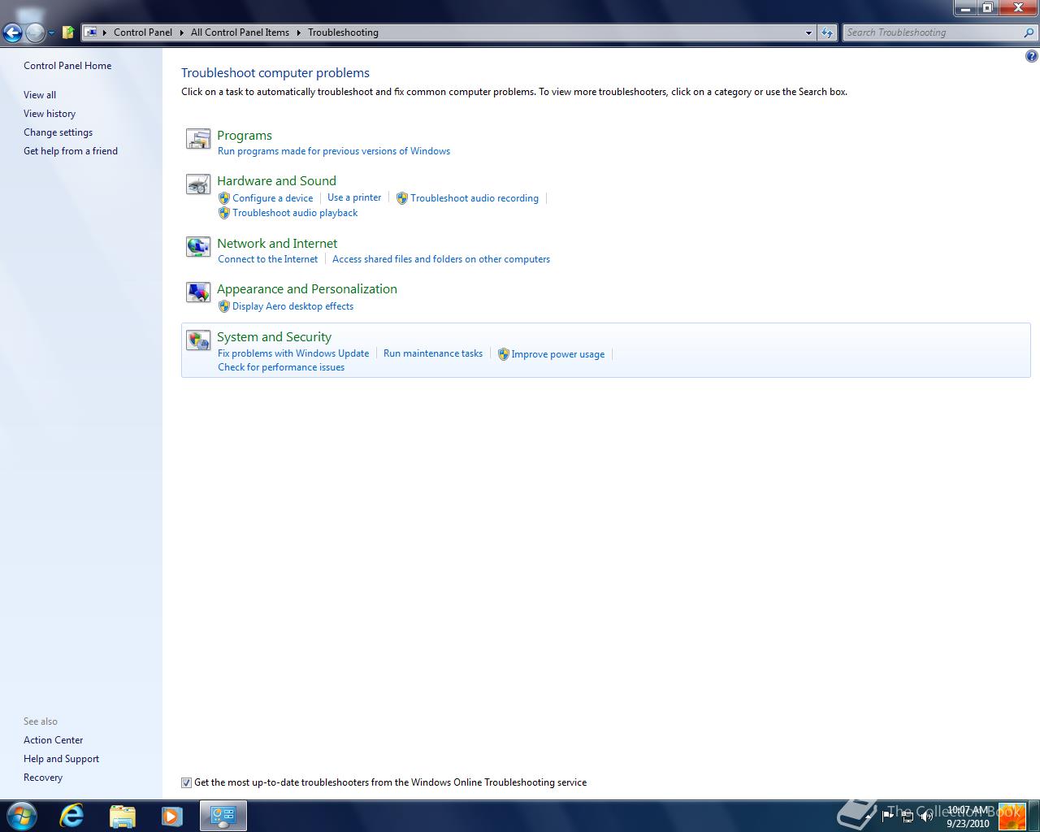Open Network and Internet heading
Image resolution: width=1040 pixels, height=832 pixels.
277,244
